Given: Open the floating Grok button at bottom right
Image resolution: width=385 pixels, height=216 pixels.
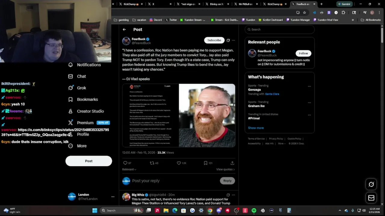Looking at the screenshot, I should pyautogui.click(x=371, y=184).
